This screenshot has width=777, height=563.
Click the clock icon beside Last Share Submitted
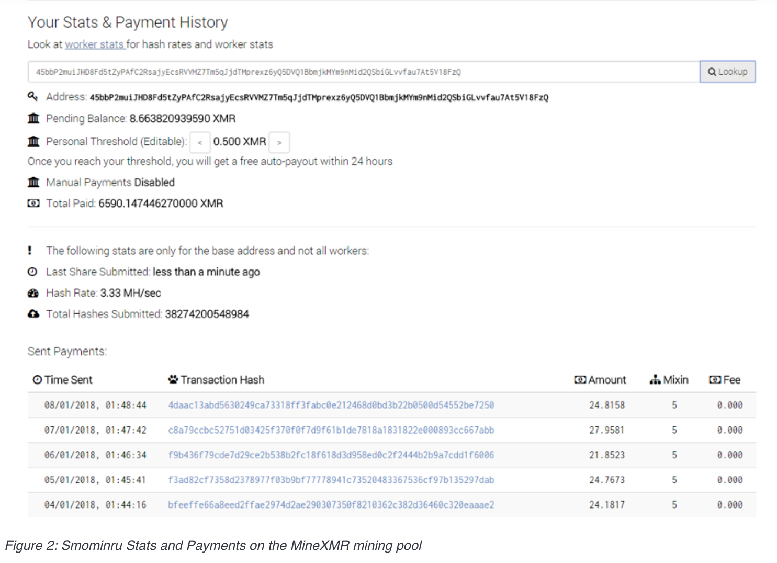tap(32, 272)
